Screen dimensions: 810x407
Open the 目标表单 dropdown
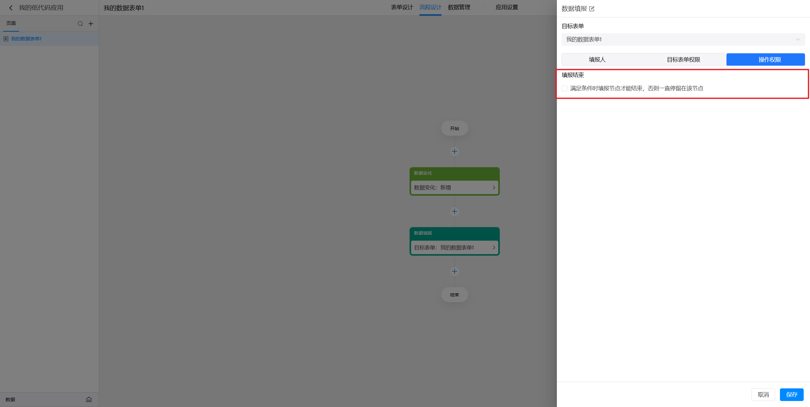(683, 39)
